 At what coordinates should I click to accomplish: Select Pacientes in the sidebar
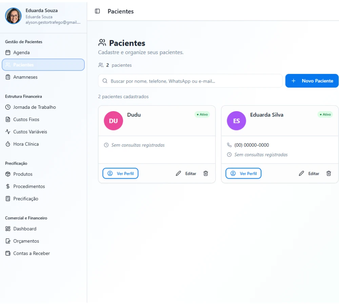coord(43,65)
